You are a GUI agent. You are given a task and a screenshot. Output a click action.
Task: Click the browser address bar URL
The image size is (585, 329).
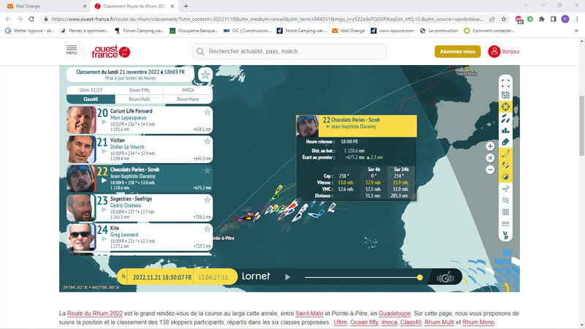tap(267, 19)
